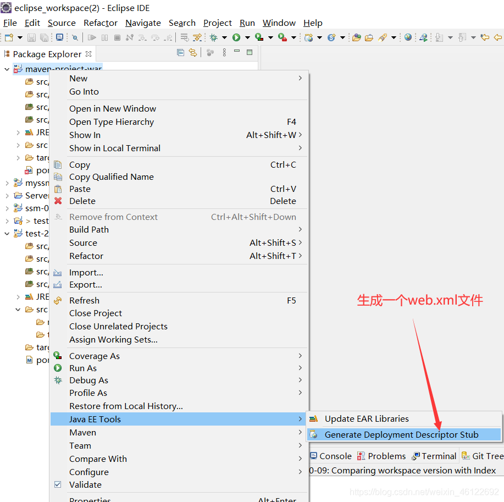
Task: Maximize the Package Explorer view
Action: [250, 52]
